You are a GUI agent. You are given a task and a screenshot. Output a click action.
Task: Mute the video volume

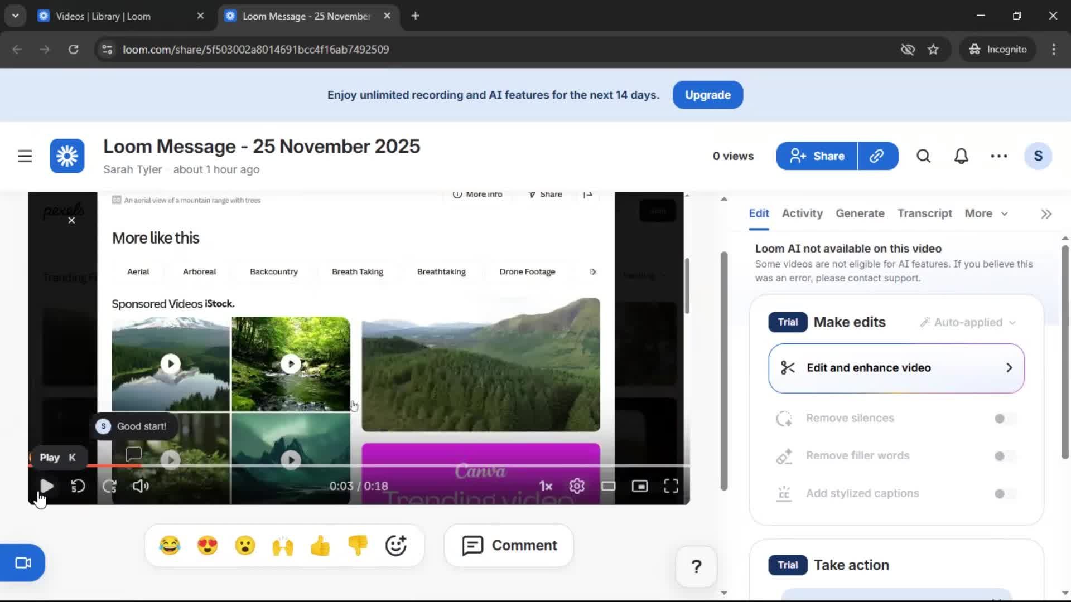[141, 486]
